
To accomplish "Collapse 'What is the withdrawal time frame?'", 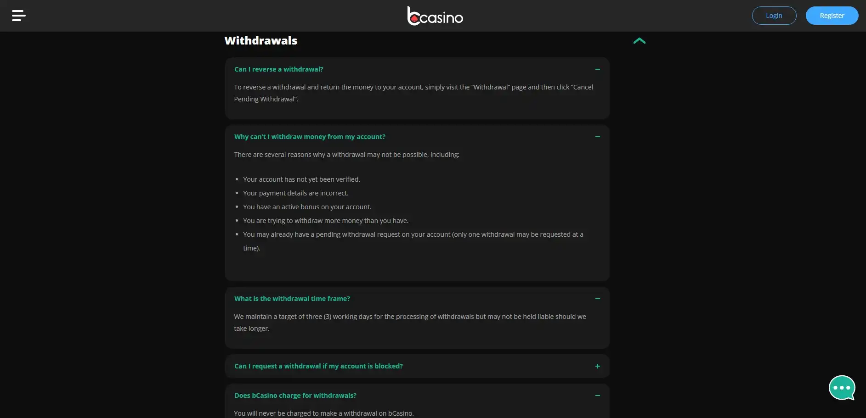I will tap(292, 299).
